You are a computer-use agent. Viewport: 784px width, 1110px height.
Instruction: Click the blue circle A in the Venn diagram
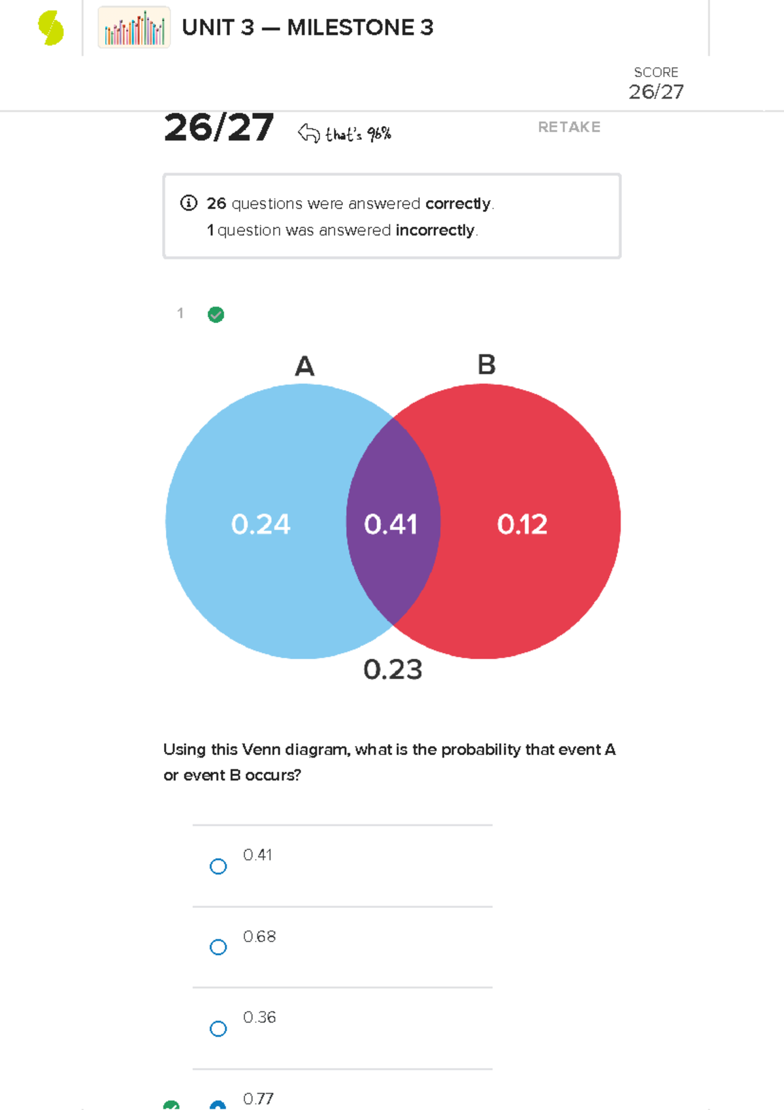click(x=261, y=524)
